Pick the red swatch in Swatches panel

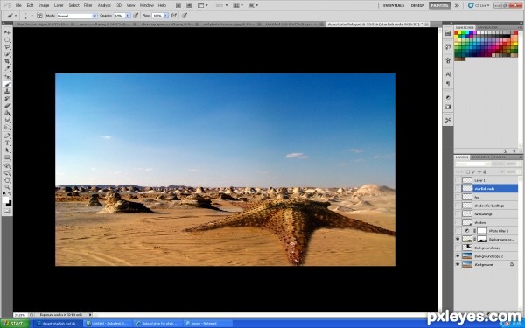click(457, 33)
